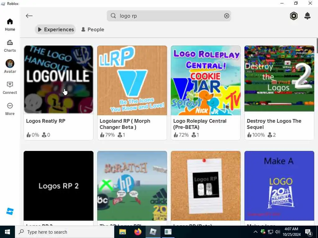
Task: Open the LLRP Logoland thumbnail
Action: click(x=132, y=80)
